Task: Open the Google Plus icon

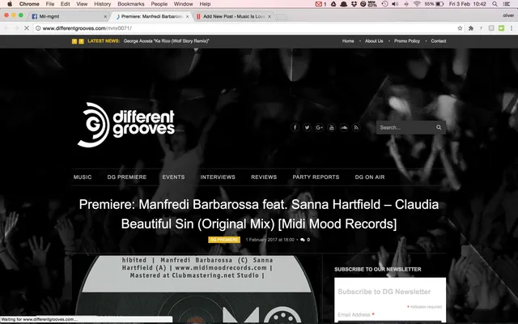Action: click(319, 127)
